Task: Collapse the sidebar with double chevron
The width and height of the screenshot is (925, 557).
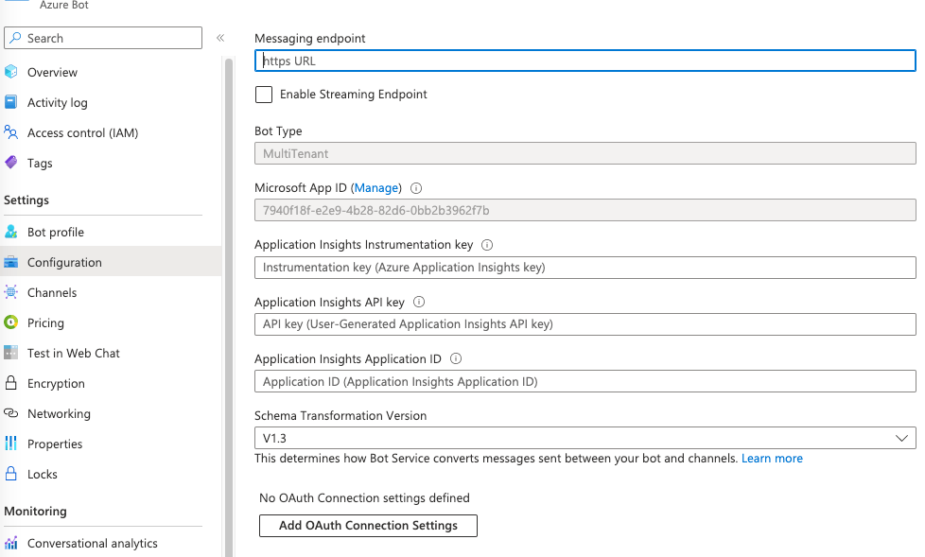Action: tap(220, 38)
